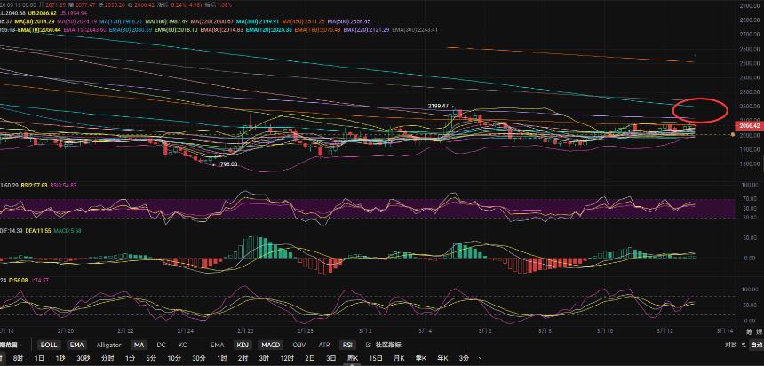Switch price axis to 对数 log scale

point(730,345)
